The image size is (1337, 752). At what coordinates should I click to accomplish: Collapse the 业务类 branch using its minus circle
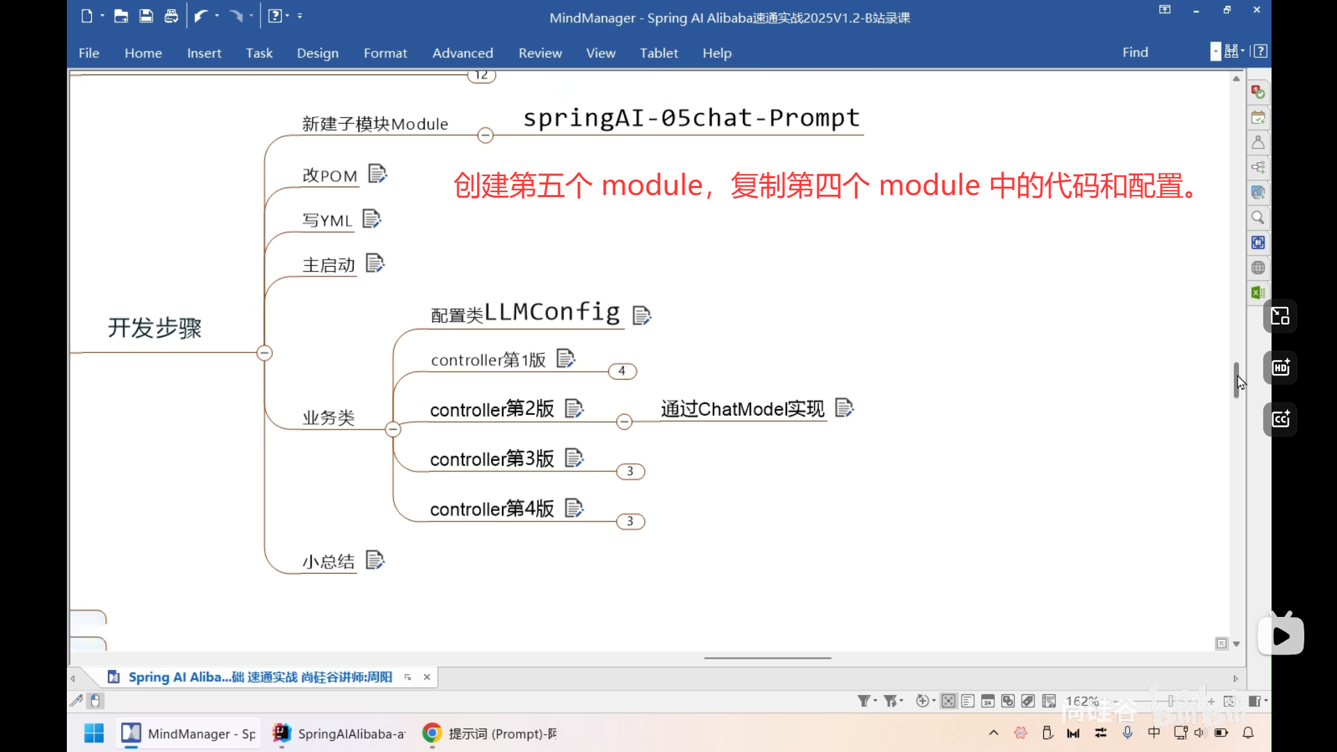pos(393,429)
